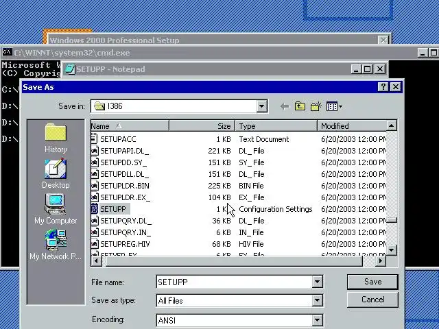Sort files by the Modified column header

[x=352, y=126]
